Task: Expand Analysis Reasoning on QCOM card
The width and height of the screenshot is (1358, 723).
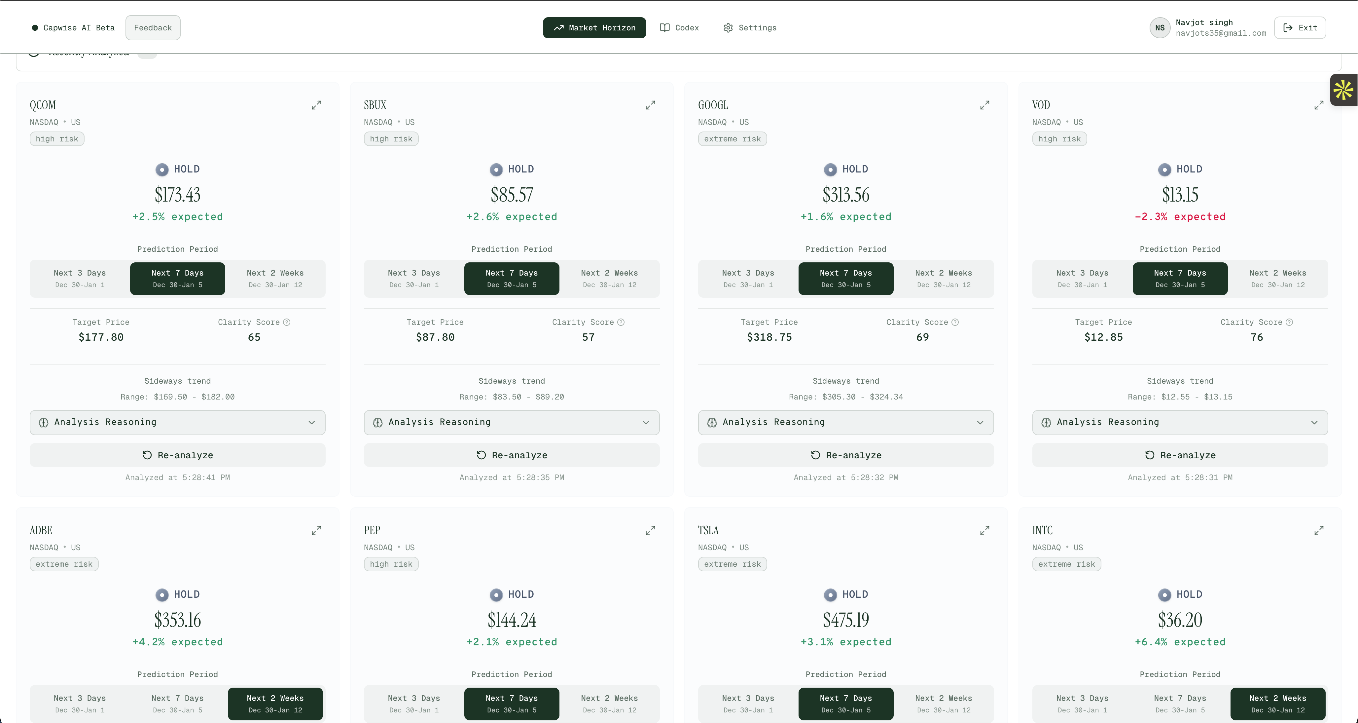Action: click(x=177, y=422)
